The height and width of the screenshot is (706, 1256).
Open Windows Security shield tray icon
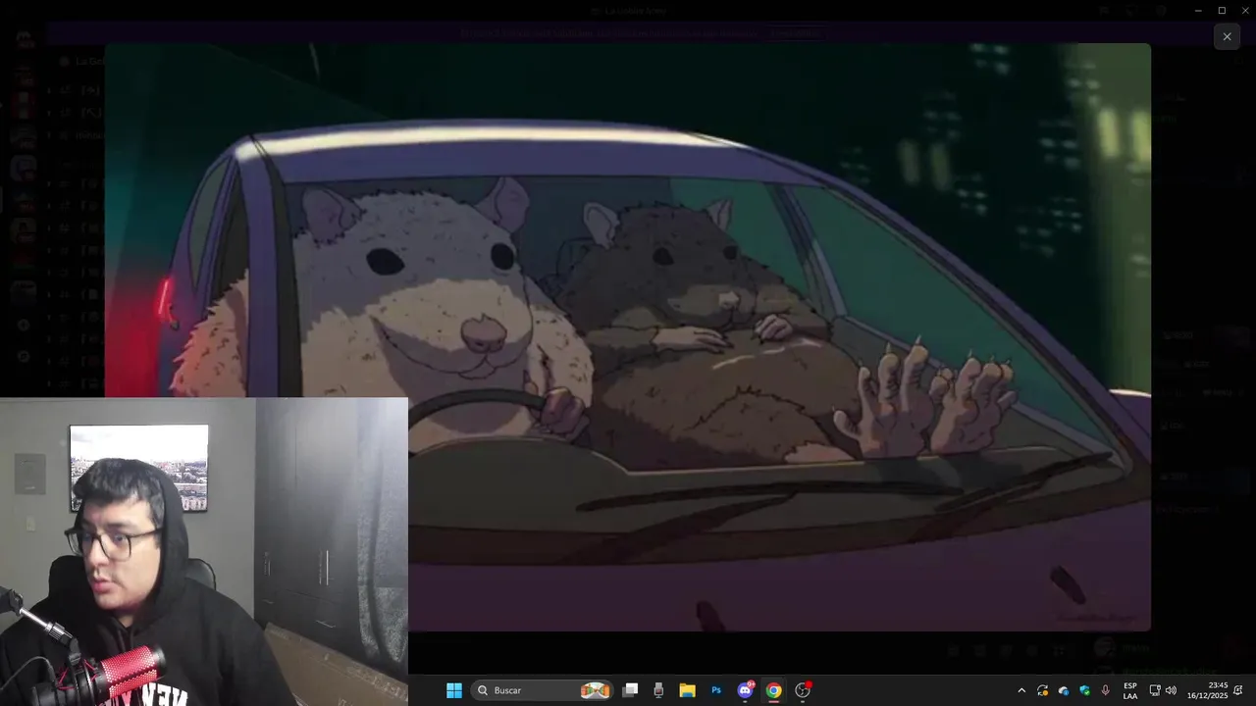1084,690
